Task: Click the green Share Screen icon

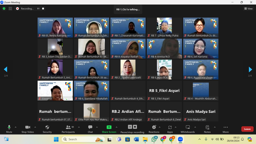Action: pyautogui.click(x=109, y=127)
